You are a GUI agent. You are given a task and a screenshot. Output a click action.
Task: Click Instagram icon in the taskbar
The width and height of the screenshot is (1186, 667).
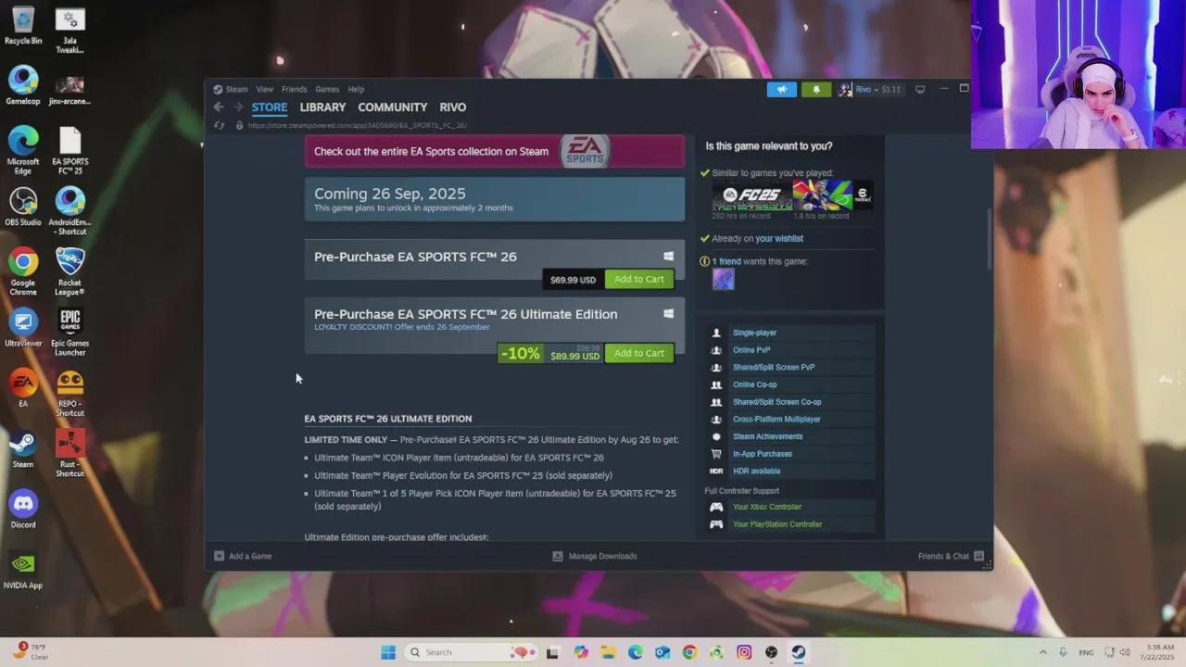[x=744, y=652]
